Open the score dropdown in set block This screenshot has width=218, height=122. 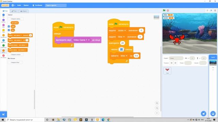122,30
